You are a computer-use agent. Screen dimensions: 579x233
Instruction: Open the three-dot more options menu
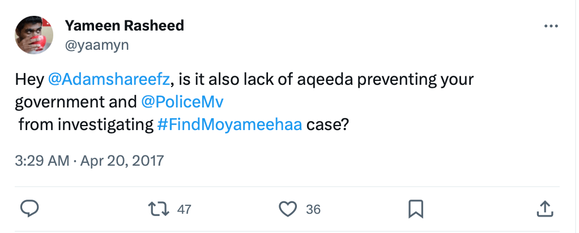(x=550, y=26)
